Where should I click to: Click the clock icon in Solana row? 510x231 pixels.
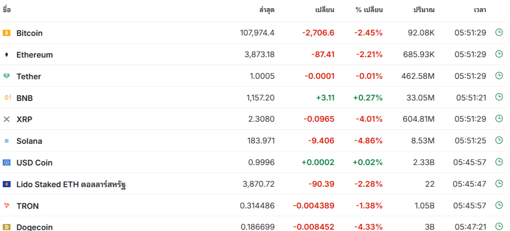click(499, 140)
